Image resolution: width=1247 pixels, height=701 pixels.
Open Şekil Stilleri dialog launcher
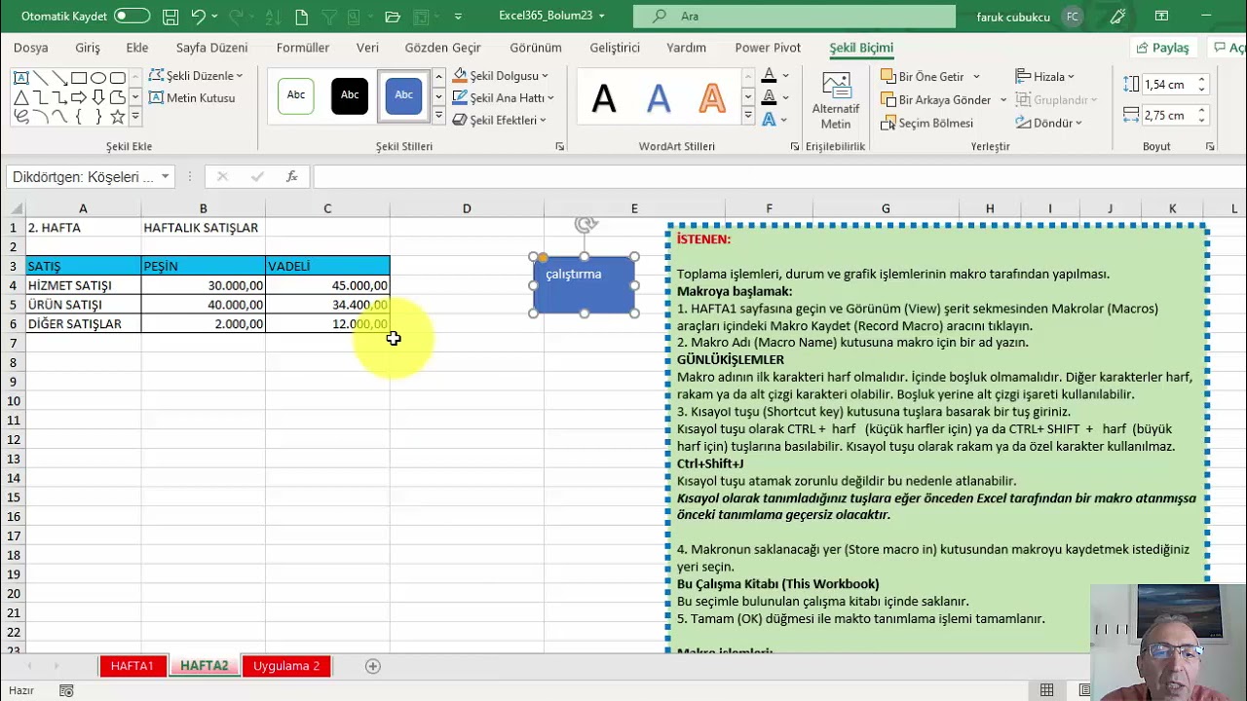pyautogui.click(x=560, y=146)
